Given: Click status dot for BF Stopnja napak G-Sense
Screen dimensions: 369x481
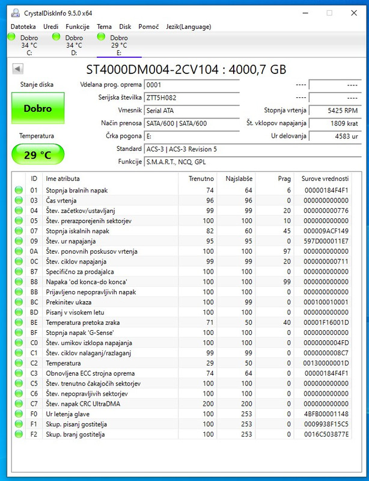Looking at the screenshot, I should (x=19, y=332).
